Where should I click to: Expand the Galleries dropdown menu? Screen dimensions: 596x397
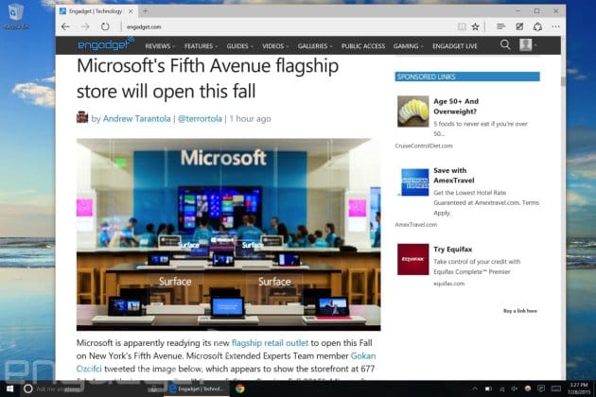tap(315, 45)
